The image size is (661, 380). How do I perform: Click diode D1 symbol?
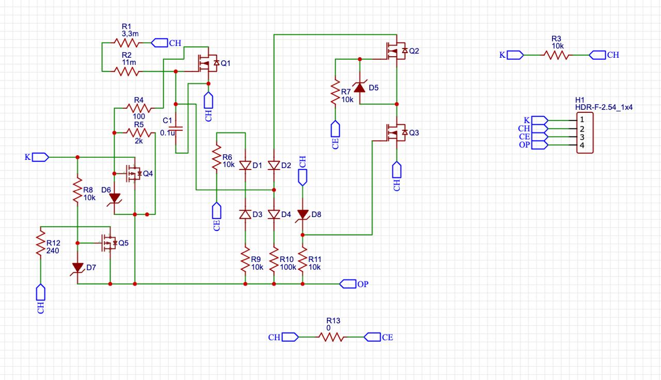point(245,166)
